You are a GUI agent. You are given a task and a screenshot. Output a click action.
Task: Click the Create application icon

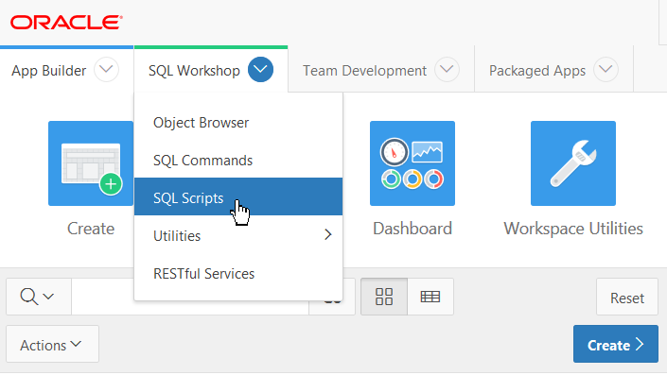pyautogui.click(x=91, y=163)
